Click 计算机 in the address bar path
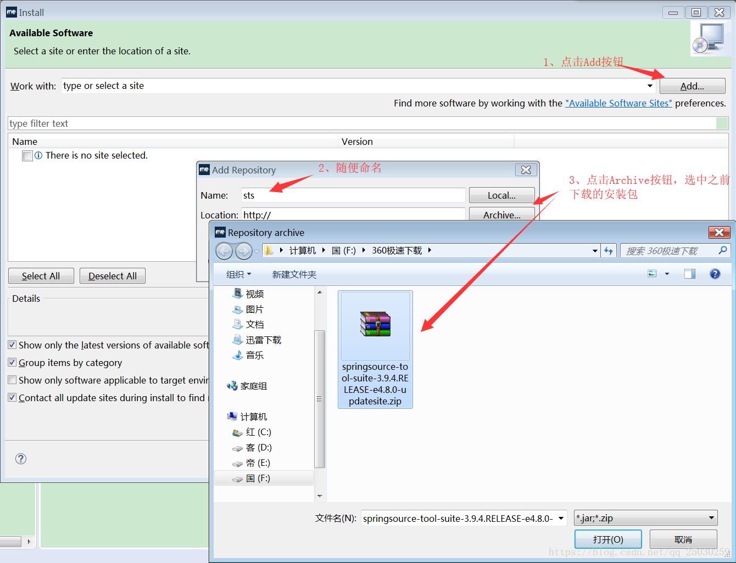Screen dimensions: 736x563 302,251
